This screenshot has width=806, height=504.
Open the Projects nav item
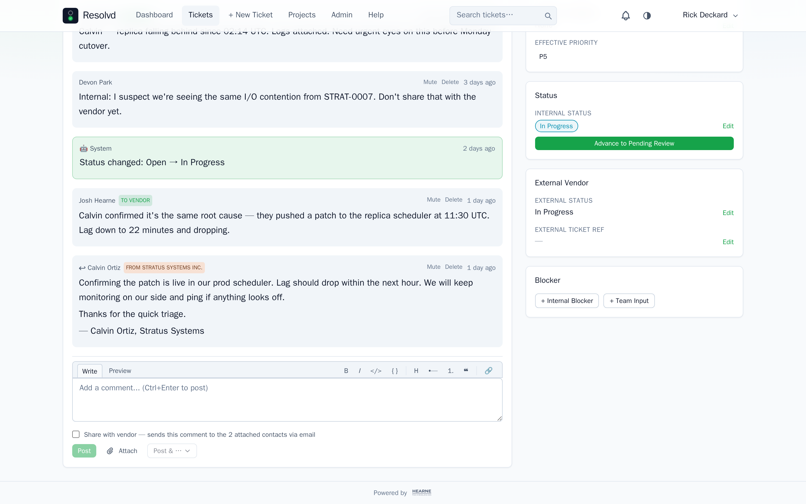(x=302, y=15)
